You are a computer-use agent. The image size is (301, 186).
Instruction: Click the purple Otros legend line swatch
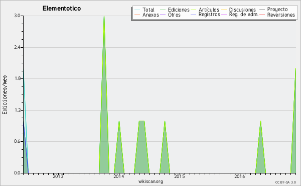163,15
